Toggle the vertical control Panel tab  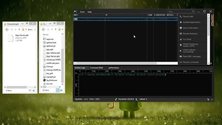click(212, 20)
